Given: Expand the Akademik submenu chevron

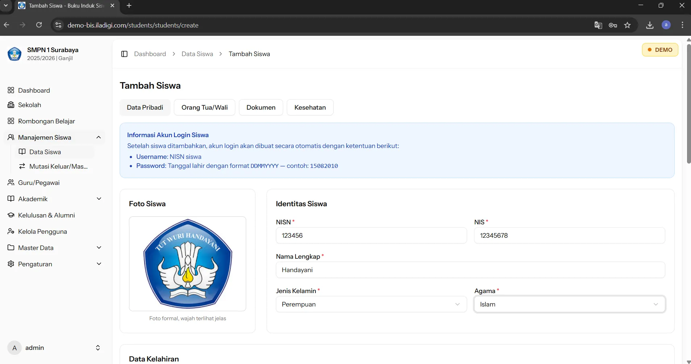Looking at the screenshot, I should point(99,199).
